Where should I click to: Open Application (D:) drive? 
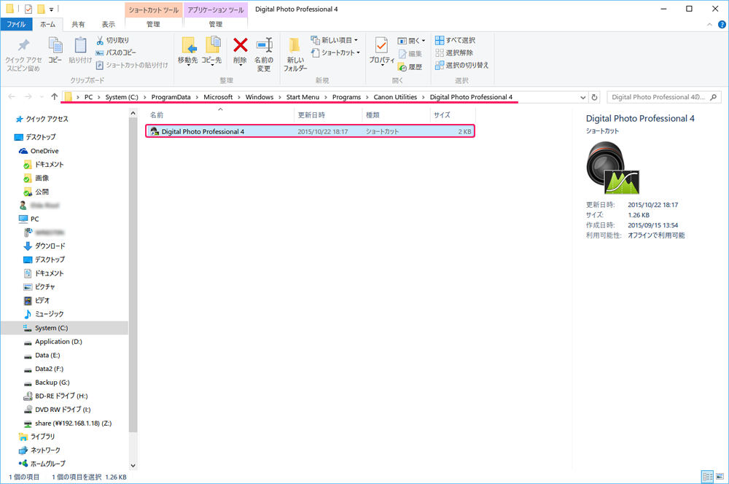pos(53,342)
